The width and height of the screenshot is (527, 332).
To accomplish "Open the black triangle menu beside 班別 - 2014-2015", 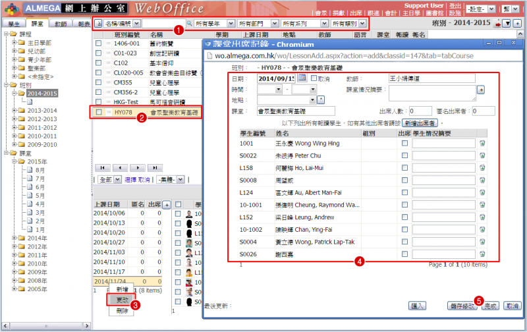I will tap(507, 24).
